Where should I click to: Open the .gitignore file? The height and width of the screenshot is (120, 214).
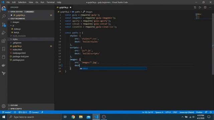pos(31,43)
